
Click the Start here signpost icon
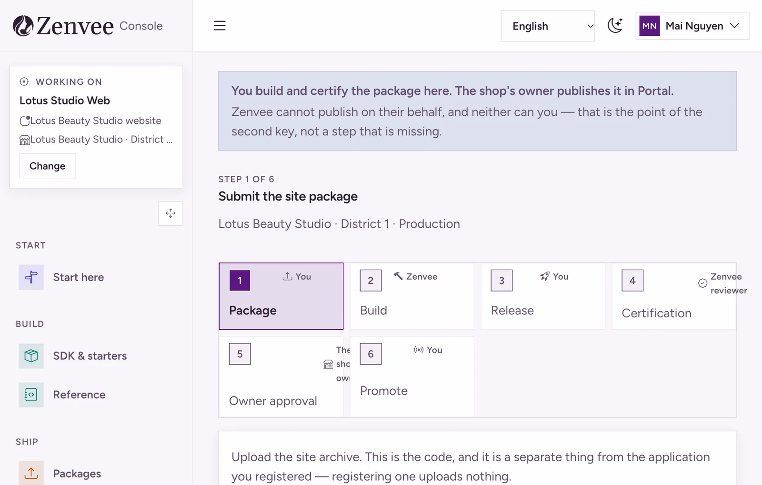click(x=31, y=277)
